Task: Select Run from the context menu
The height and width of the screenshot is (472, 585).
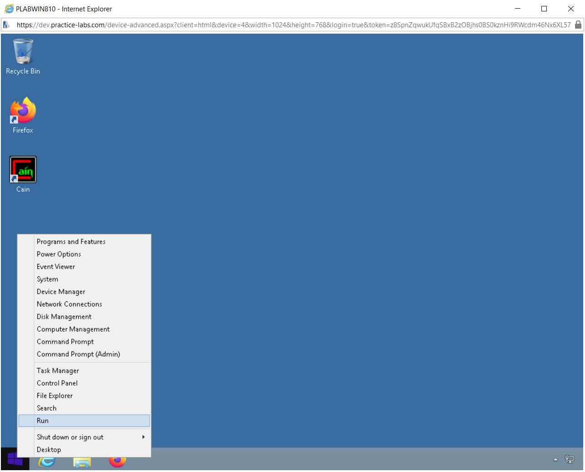Action: tap(42, 421)
